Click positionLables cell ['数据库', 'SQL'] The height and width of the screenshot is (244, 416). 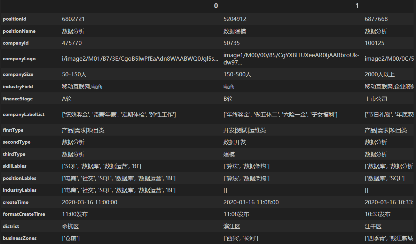[x=385, y=178]
